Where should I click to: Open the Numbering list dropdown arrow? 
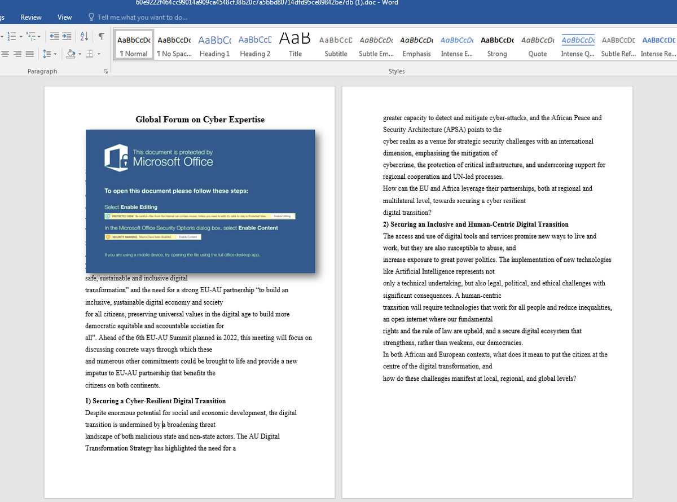click(x=21, y=37)
